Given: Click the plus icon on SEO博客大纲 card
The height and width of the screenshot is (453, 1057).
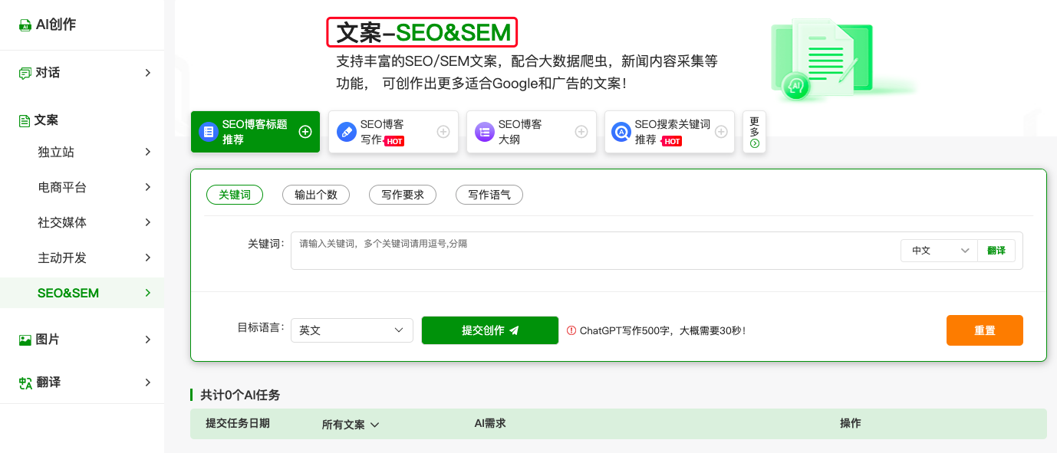Looking at the screenshot, I should (581, 132).
